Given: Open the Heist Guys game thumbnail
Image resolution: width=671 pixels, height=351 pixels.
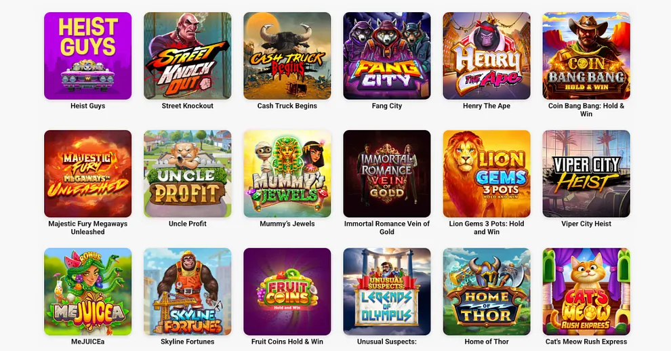Looking at the screenshot, I should [x=87, y=56].
